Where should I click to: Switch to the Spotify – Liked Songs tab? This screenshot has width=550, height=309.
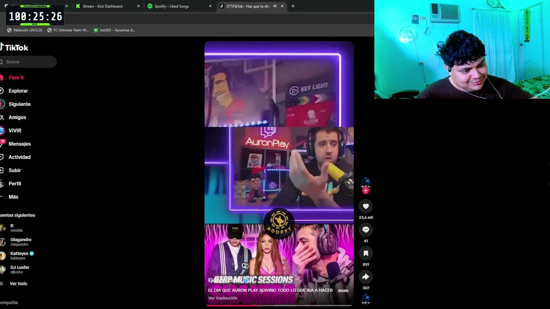point(180,6)
